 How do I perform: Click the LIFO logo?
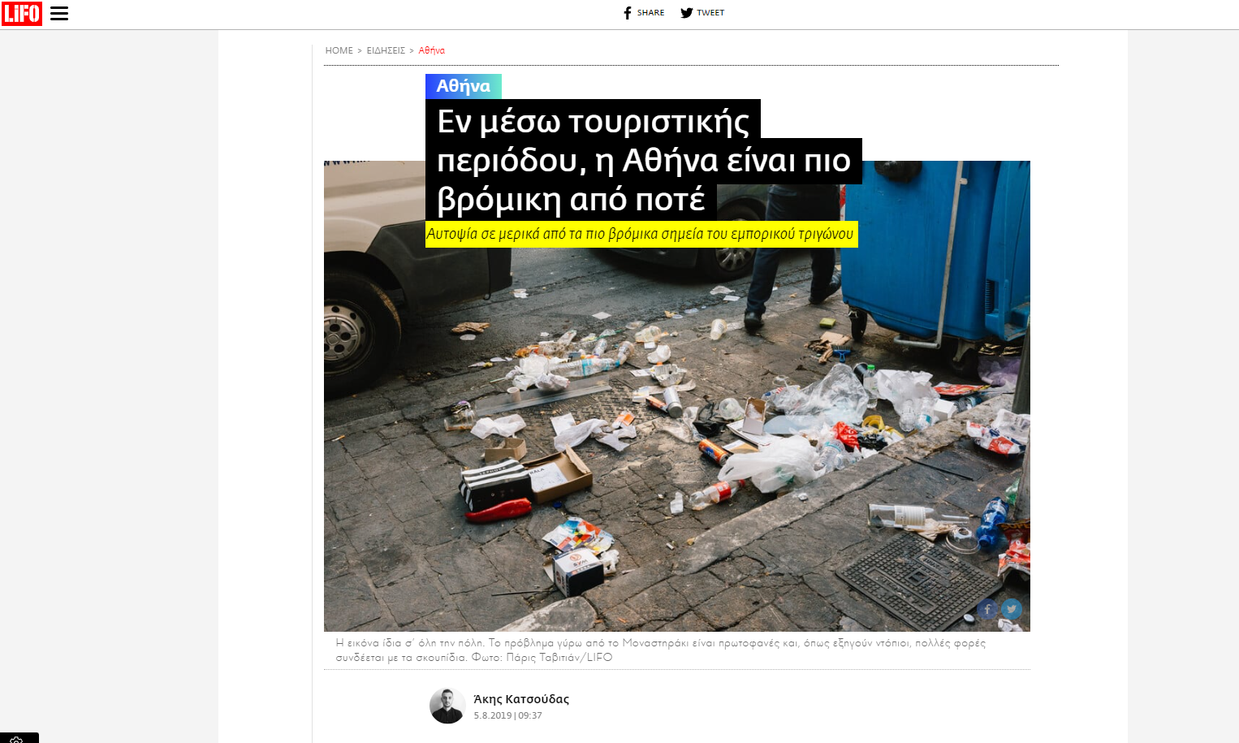[22, 13]
